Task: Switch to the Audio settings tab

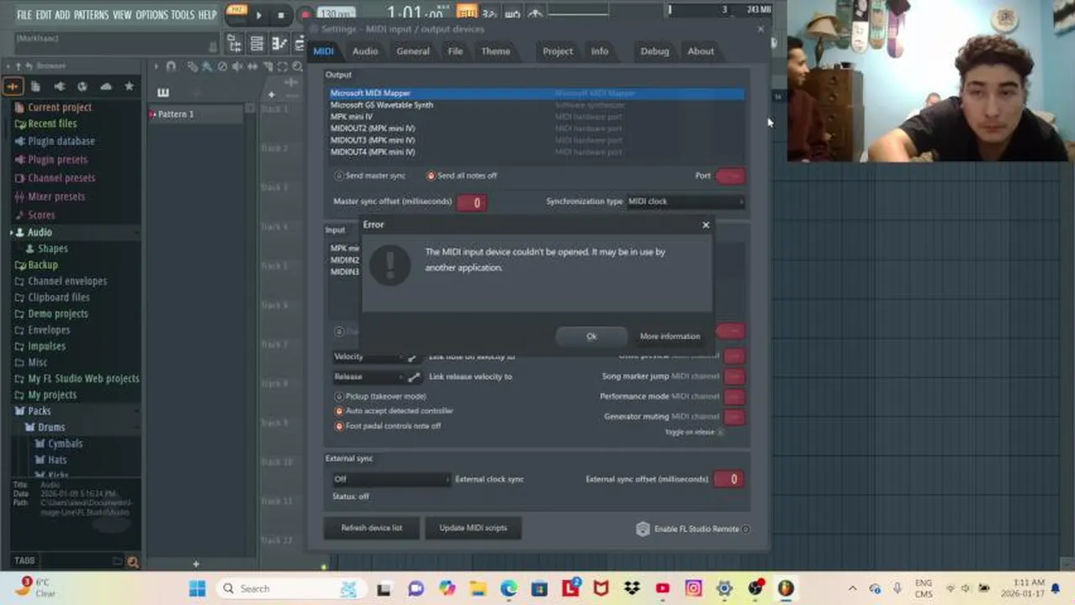Action: (365, 51)
